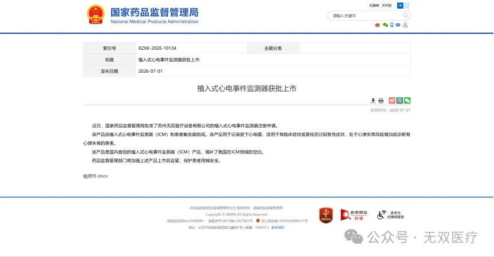
Task: Click the 适老化无障碍服务 wheelchair icon
Action: point(390,215)
